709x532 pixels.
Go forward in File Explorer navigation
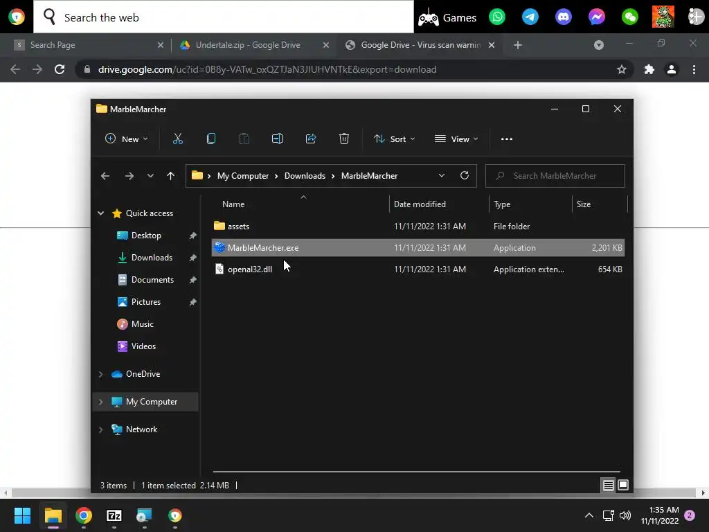pos(129,176)
